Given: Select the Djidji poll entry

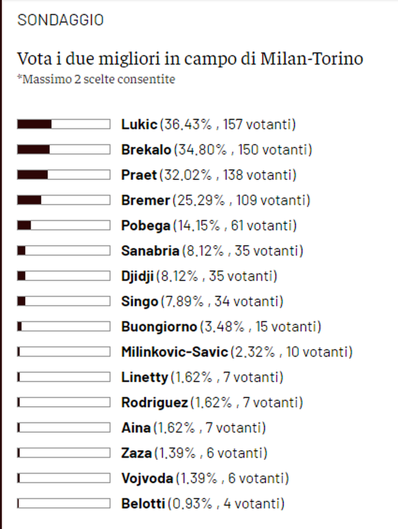Looking at the screenshot, I should 138,276.
